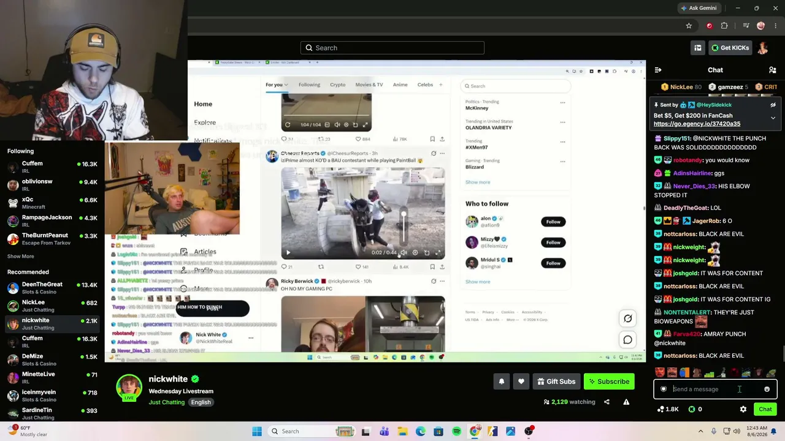This screenshot has height=441, width=785.
Task: Show hidden system tray icons chevron
Action: pyautogui.click(x=700, y=431)
